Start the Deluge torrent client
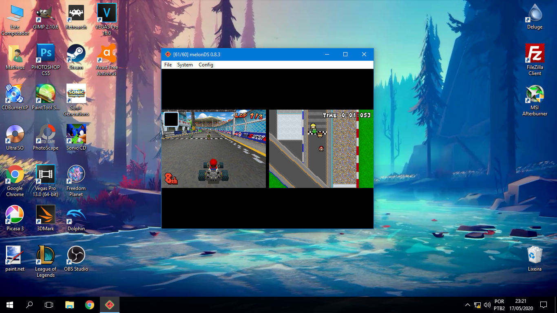557x313 pixels. coord(535,13)
